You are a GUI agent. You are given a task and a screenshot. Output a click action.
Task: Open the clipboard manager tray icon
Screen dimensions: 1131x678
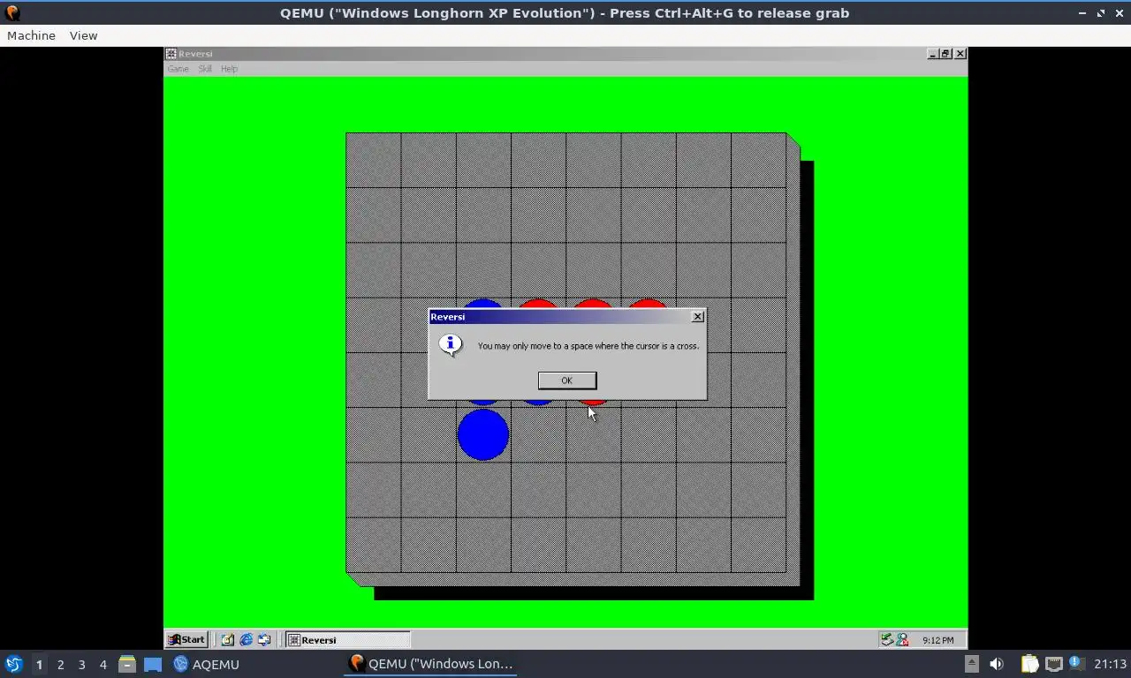point(1029,664)
